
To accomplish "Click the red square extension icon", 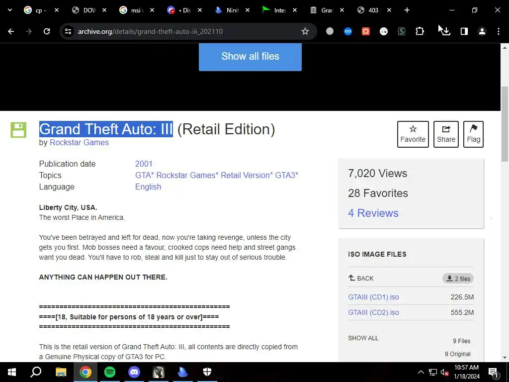I will (x=365, y=31).
